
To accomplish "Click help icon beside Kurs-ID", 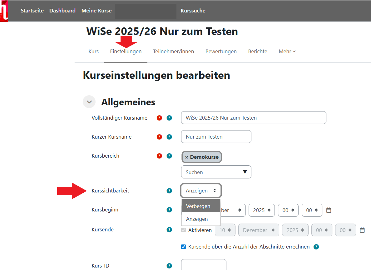I will coord(169,266).
